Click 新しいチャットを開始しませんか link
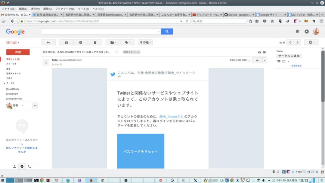The image size is (325, 183). (22, 150)
